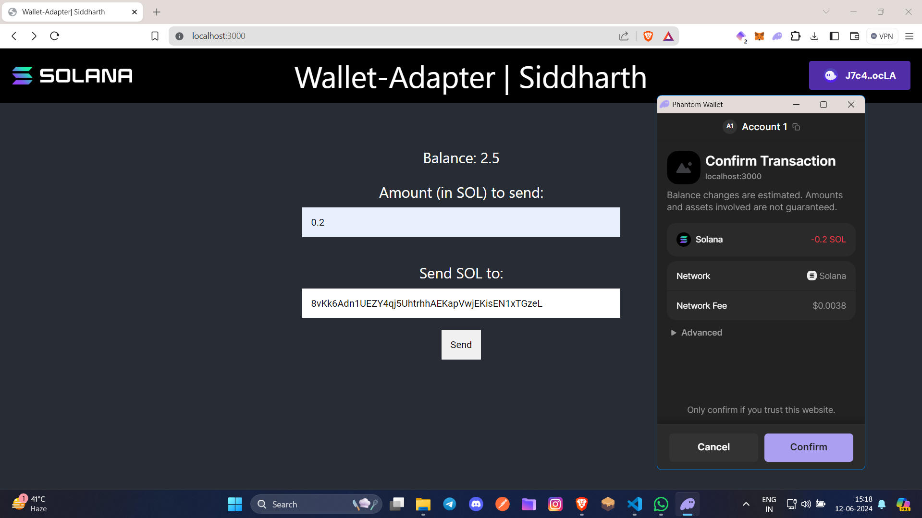Screen dimensions: 922x518
Task: Click the Network Solana row
Action: pos(761,276)
